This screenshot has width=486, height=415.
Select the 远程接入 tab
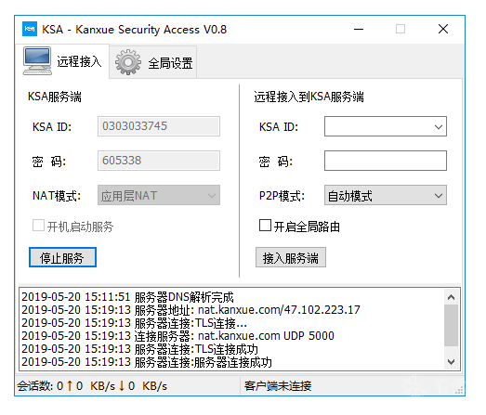click(x=64, y=61)
